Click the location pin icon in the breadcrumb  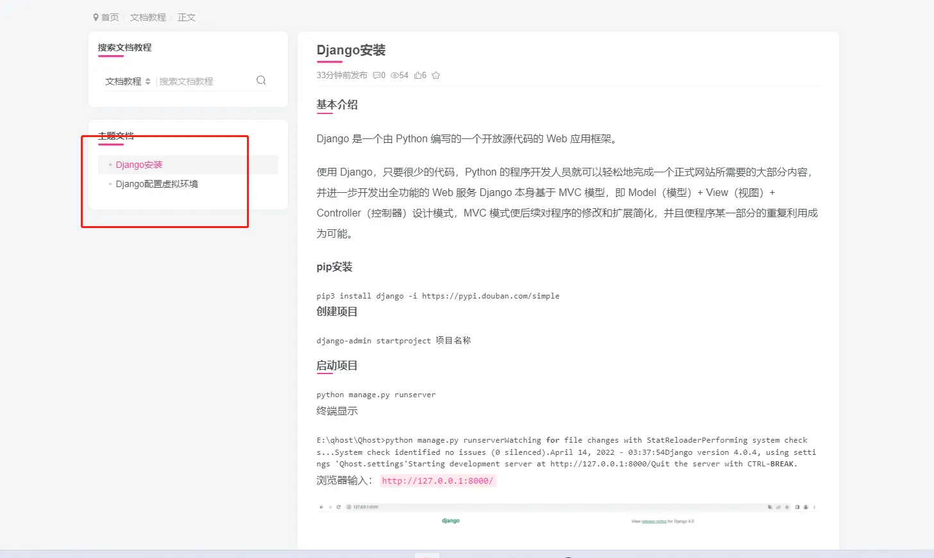click(x=96, y=17)
